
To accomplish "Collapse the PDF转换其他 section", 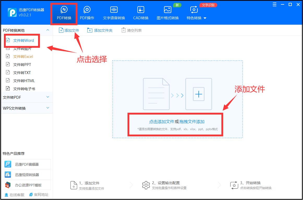I will coord(48,30).
